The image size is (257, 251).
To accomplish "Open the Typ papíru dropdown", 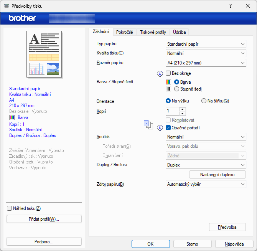I will click(x=206, y=44).
